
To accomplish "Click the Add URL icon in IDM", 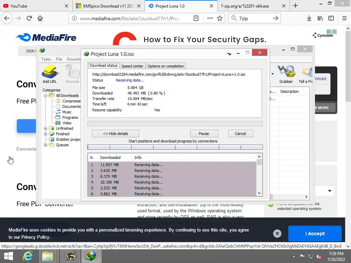I will coord(50,74).
